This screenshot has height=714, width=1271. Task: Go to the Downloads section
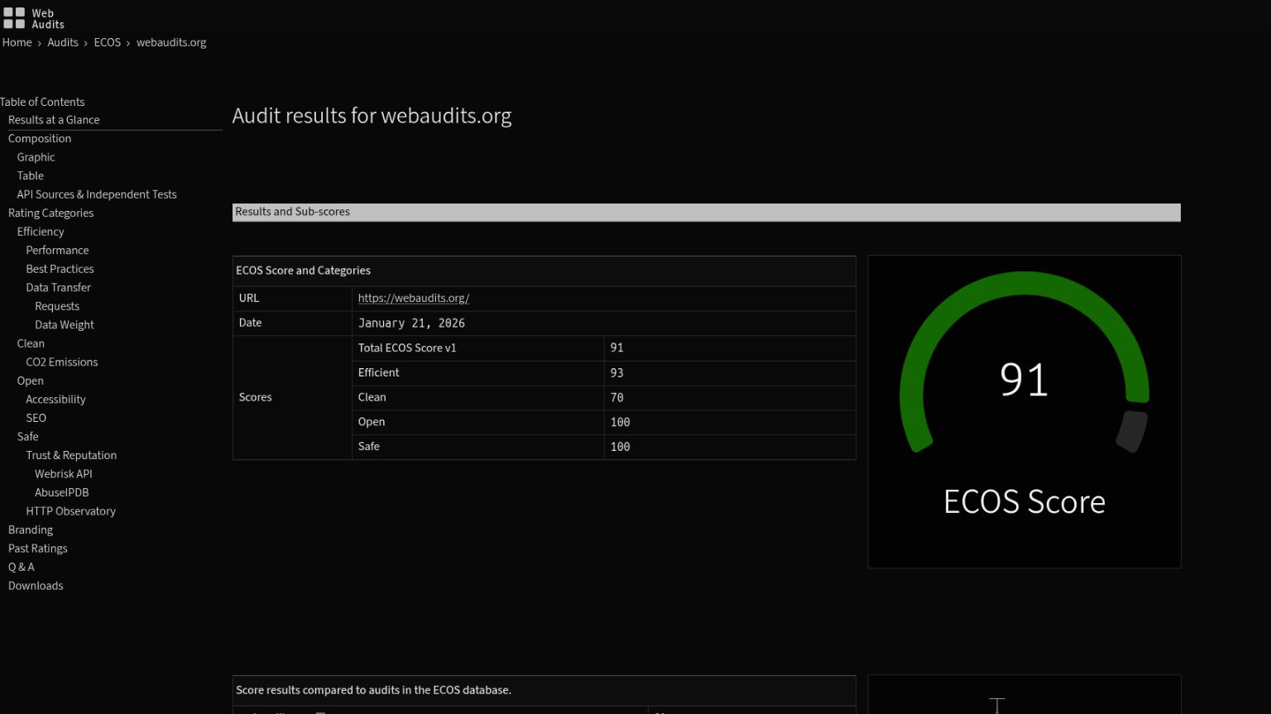pyautogui.click(x=36, y=585)
